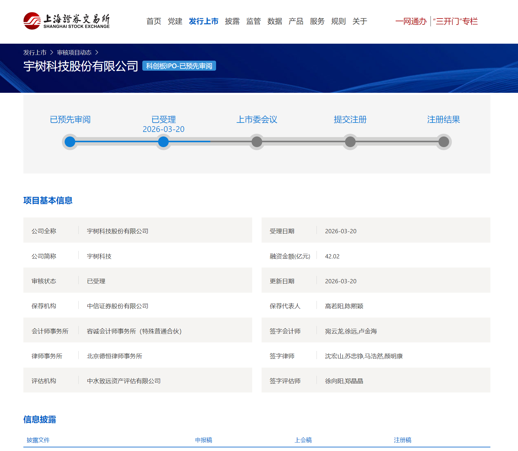
Task: Go to the 监管 section
Action: tap(253, 21)
